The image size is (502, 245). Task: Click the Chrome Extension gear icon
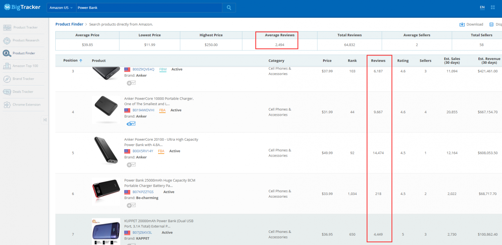click(7, 105)
